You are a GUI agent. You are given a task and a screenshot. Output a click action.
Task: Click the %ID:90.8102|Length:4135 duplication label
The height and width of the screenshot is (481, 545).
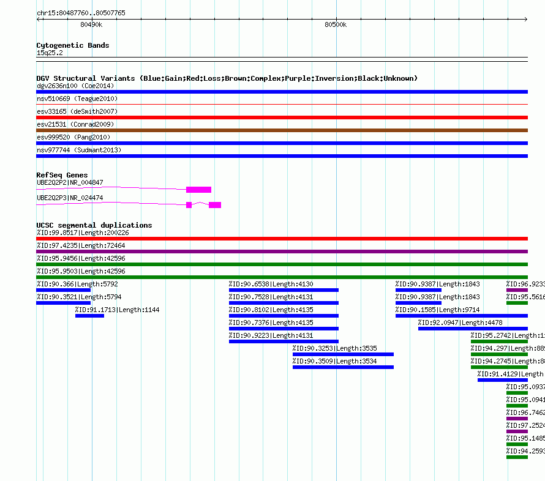[x=271, y=310]
